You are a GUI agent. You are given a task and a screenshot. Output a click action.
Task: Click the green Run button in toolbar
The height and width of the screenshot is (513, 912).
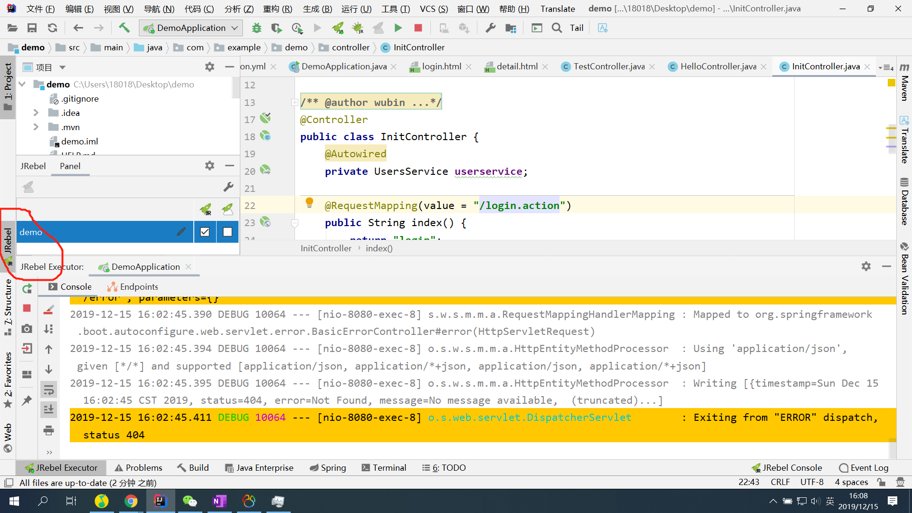pos(398,28)
